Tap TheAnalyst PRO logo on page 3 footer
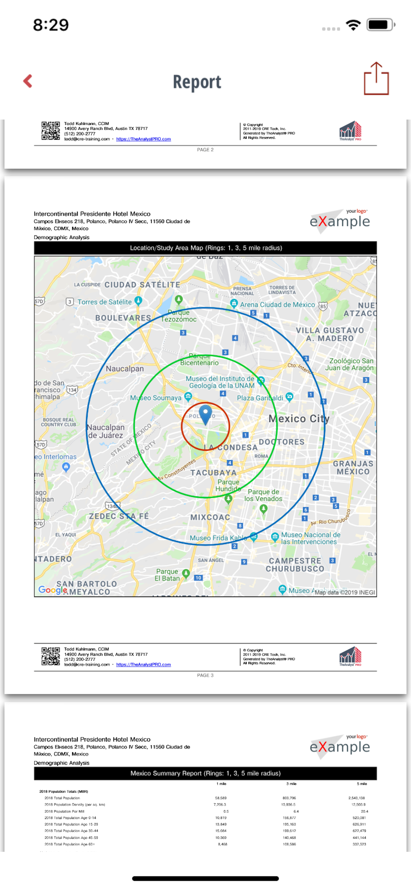 [x=350, y=656]
